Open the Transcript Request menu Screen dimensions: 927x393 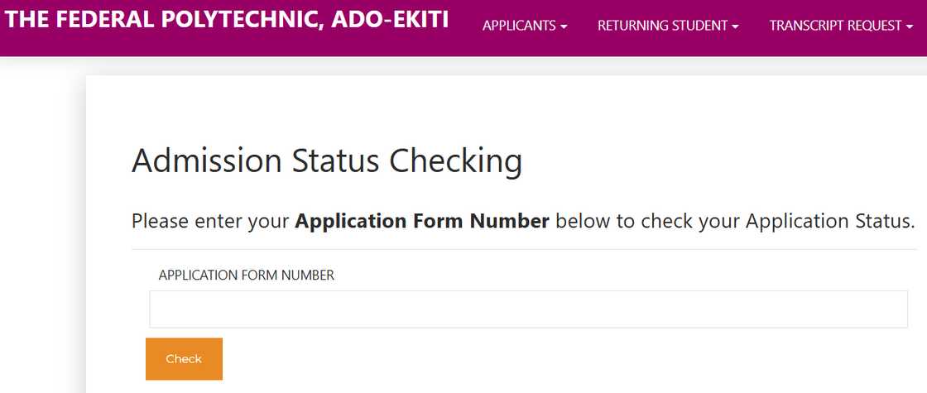(x=835, y=26)
